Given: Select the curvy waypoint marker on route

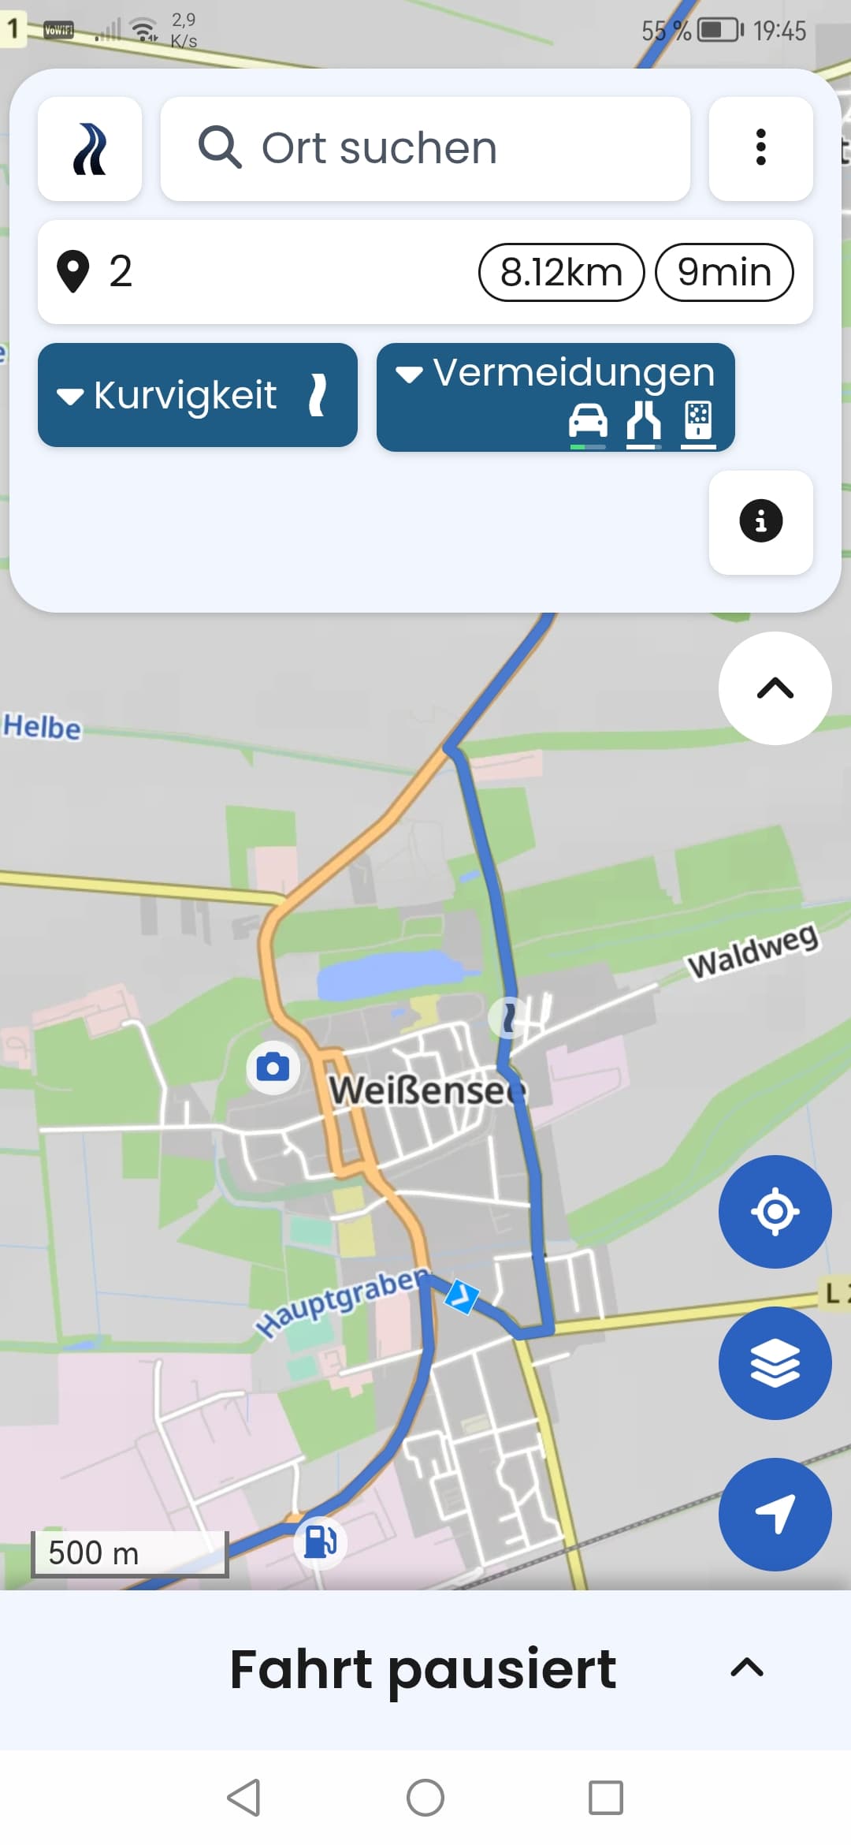Looking at the screenshot, I should point(510,1017).
